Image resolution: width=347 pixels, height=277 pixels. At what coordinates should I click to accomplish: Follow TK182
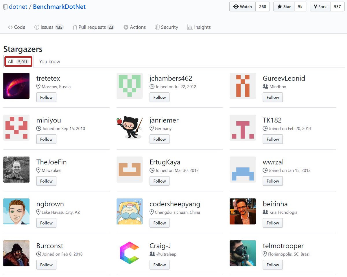tap(273, 139)
